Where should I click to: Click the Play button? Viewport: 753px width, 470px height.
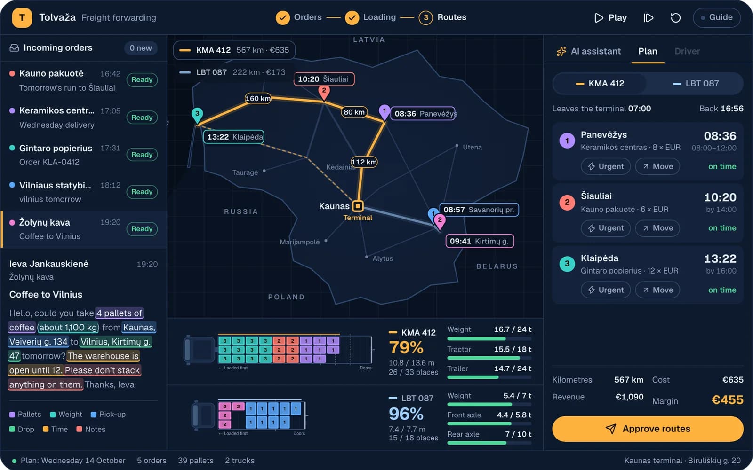point(610,18)
